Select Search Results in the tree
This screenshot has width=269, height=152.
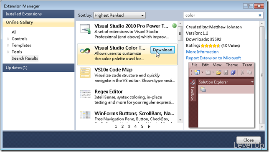tap(25, 58)
